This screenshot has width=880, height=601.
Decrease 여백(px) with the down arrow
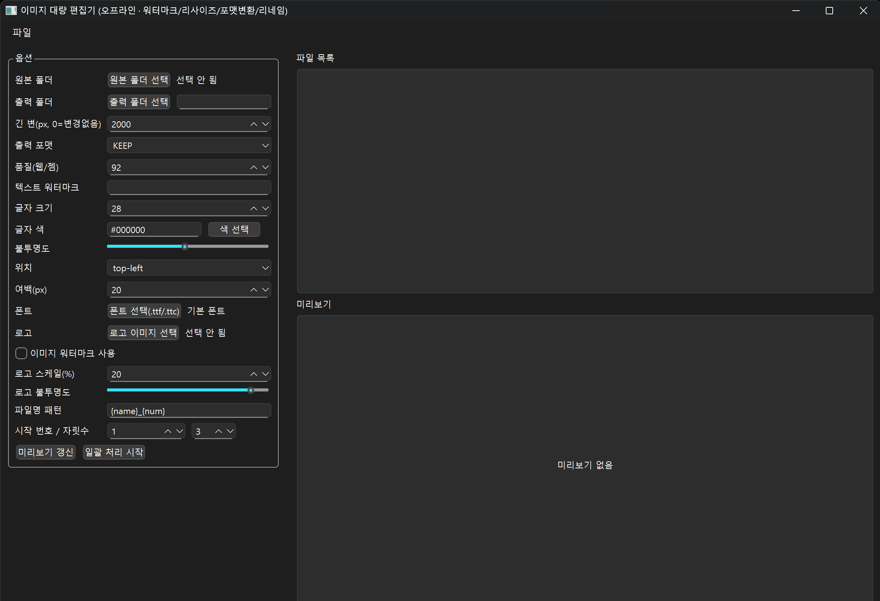pyautogui.click(x=265, y=290)
